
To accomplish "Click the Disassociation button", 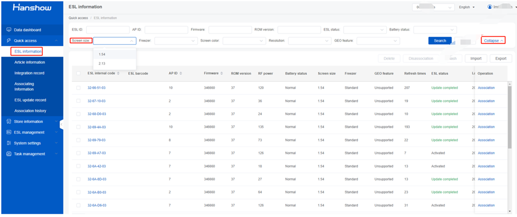I will coord(421,58).
